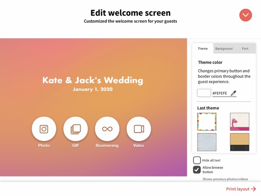Viewport: 261px width, 196px height.
Task: Choose the gray textured theme thumbnail
Action: 207,142
